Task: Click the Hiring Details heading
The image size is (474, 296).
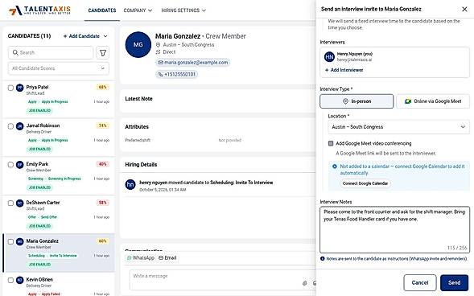Action: pyautogui.click(x=141, y=165)
